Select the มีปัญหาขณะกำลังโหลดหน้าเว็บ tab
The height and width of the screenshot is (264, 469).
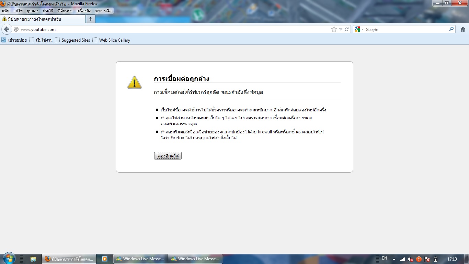(43, 19)
